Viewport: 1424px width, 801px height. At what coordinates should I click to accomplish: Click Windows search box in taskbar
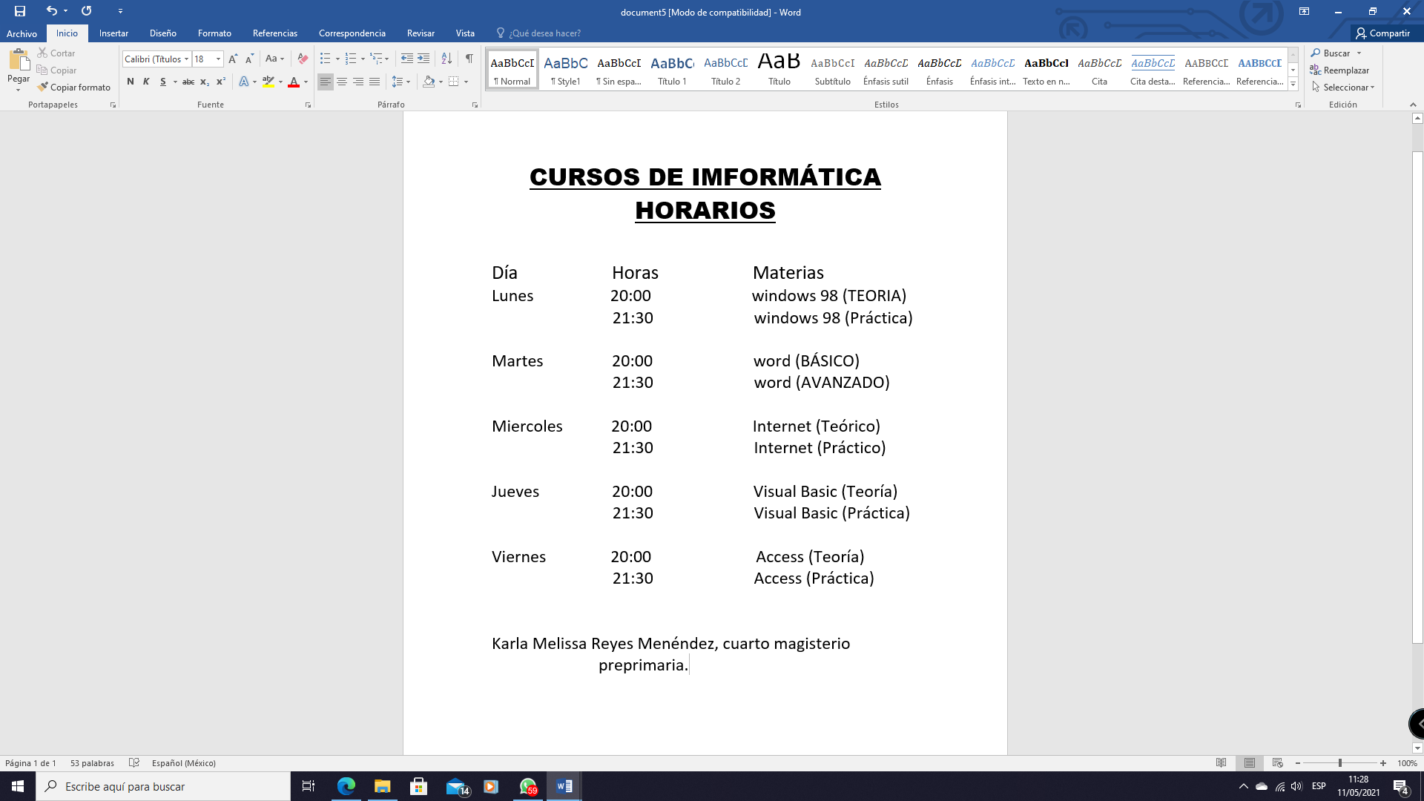click(x=163, y=786)
